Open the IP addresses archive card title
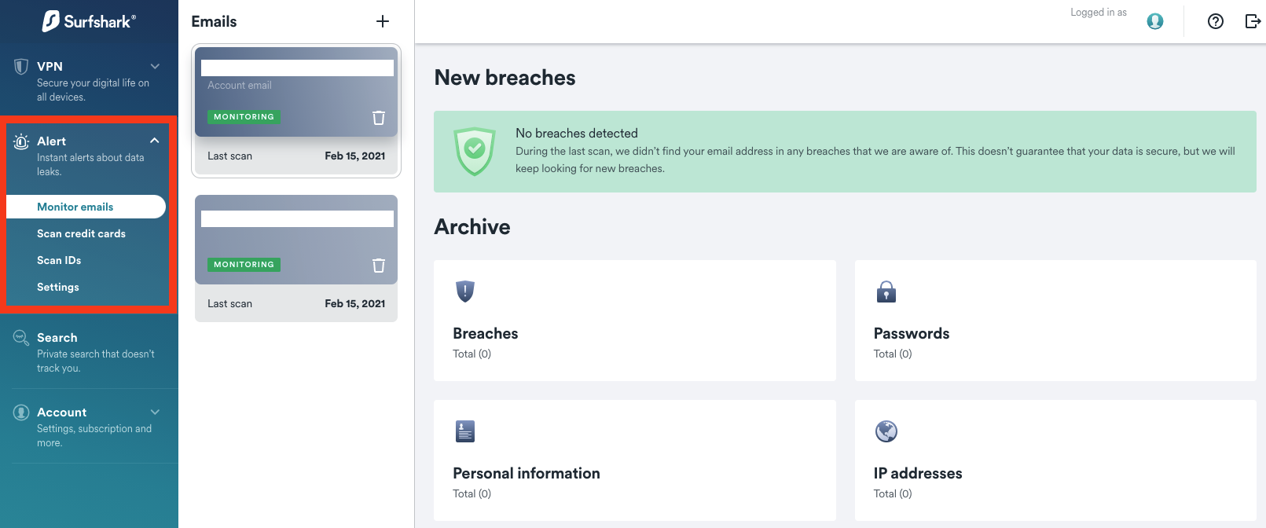Viewport: 1266px width, 528px height. [918, 473]
